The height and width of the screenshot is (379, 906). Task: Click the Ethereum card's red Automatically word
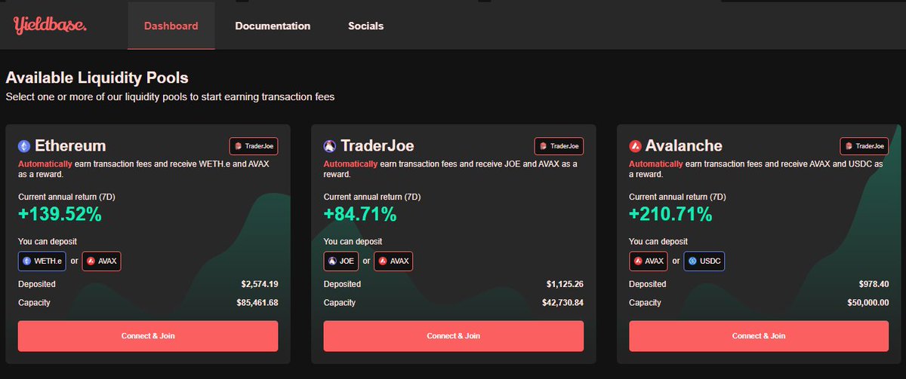[x=45, y=164]
